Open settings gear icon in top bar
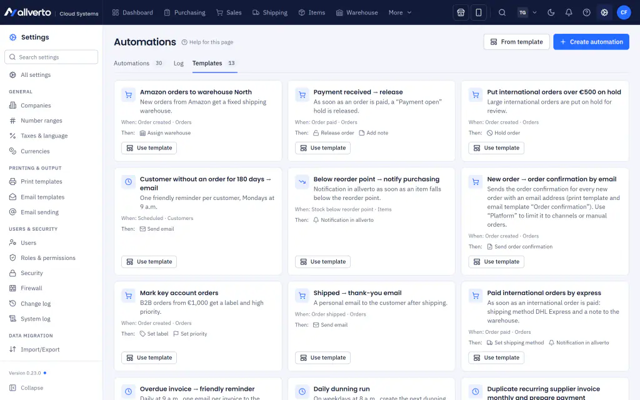640x400 pixels. [604, 12]
